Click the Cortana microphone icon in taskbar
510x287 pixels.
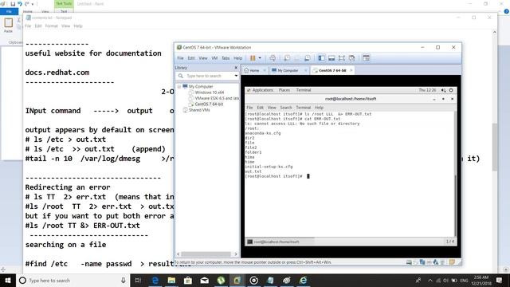pos(124,280)
